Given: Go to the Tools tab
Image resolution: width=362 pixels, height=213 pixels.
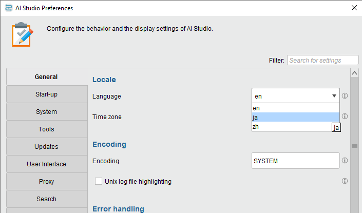Looking at the screenshot, I should (x=47, y=129).
